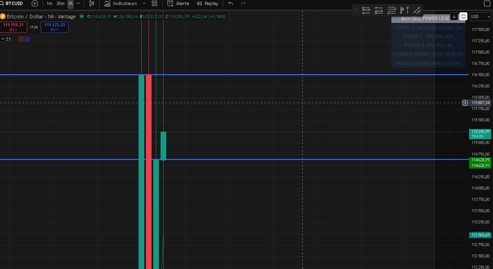493x269 pixels.
Task: Click the 112 968,69 price label
Action: [x=480, y=235]
